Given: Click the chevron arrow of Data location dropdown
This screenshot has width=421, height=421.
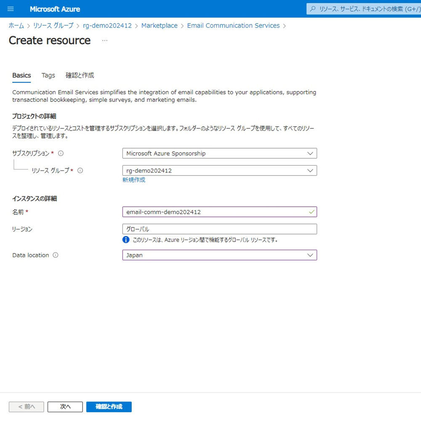Looking at the screenshot, I should 310,255.
